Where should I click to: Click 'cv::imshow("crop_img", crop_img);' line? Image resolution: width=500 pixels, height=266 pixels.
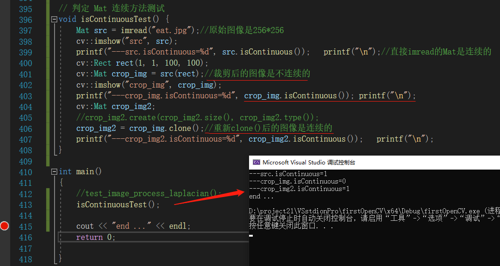[x=149, y=85]
